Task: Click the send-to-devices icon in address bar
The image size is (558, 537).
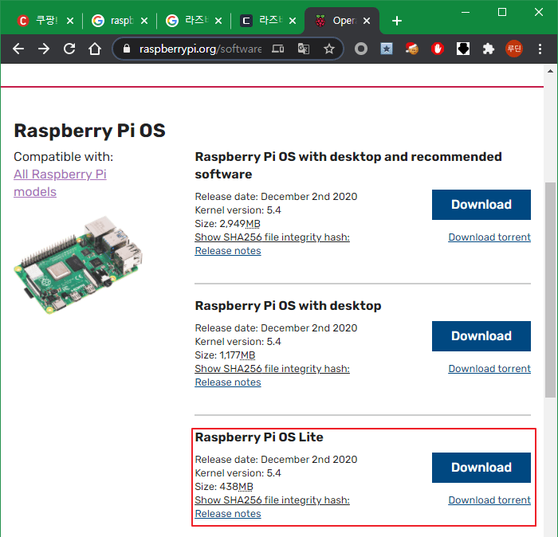Action: (x=278, y=49)
